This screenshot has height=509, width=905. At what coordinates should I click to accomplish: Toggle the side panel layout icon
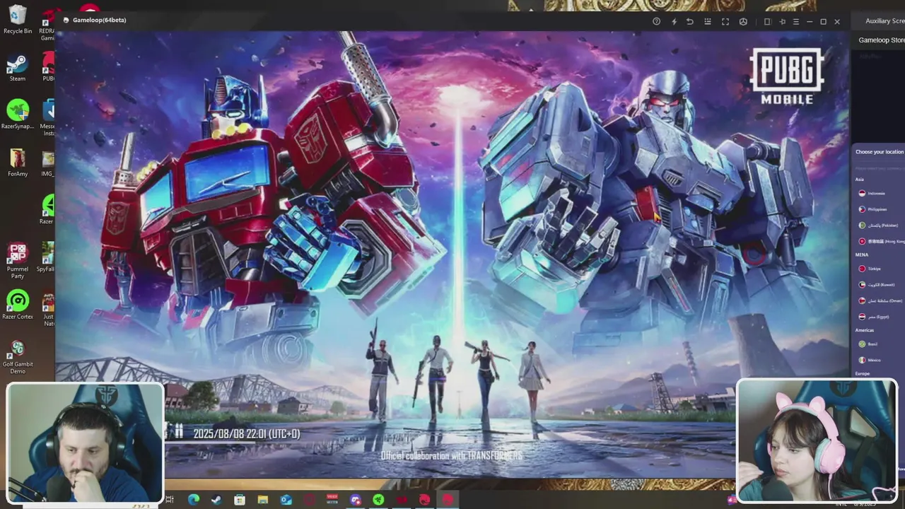click(767, 22)
